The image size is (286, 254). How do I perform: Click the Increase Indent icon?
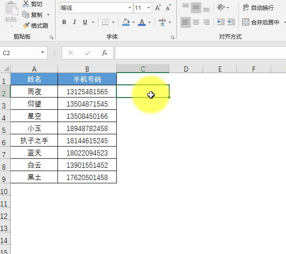(231, 22)
